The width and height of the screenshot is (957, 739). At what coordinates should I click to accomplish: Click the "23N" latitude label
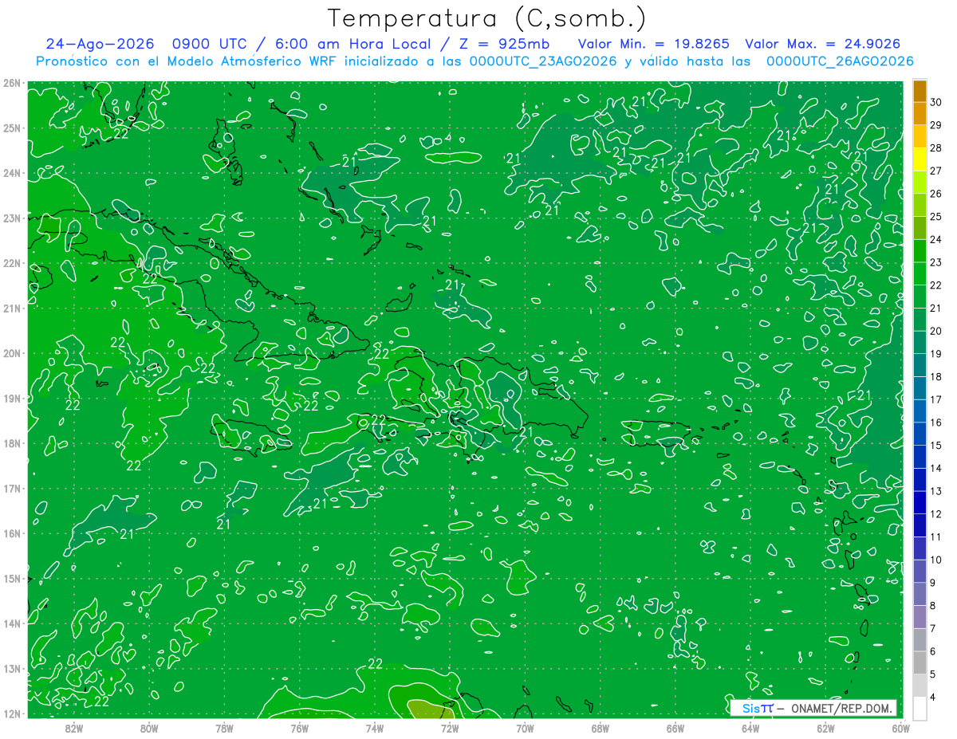11,218
